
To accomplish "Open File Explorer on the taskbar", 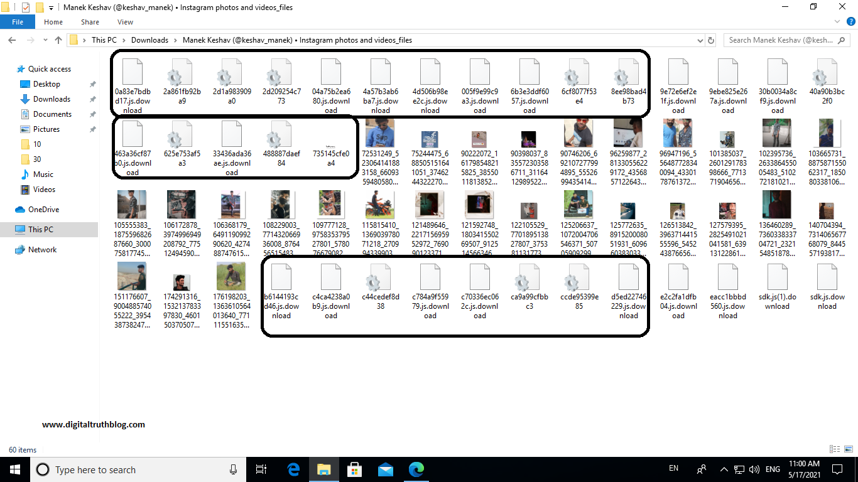I will 323,469.
